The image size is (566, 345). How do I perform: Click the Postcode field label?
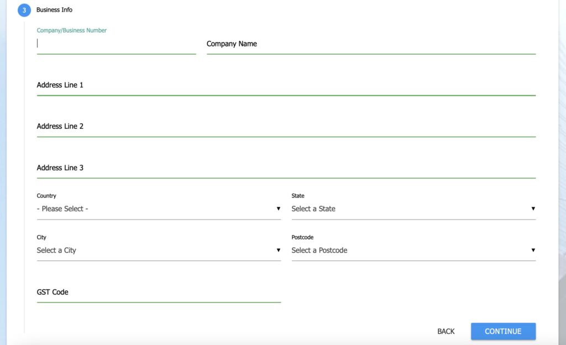[302, 237]
